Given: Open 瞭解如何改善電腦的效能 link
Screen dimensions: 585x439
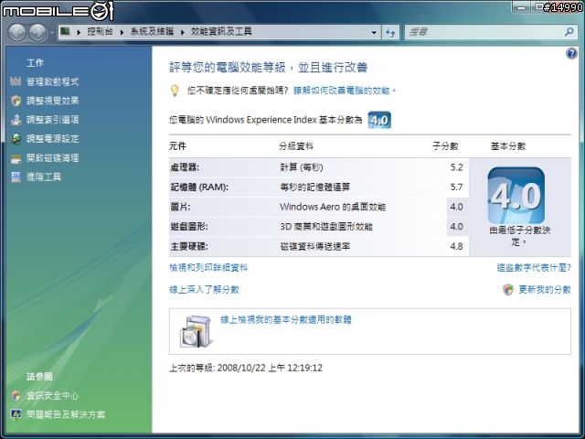Looking at the screenshot, I should pyautogui.click(x=341, y=91).
